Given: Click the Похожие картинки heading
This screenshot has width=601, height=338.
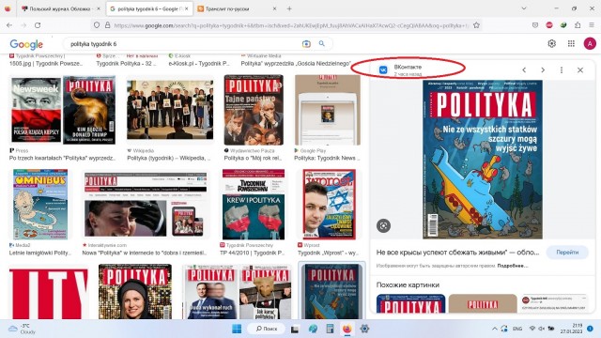Looking at the screenshot, I should click(408, 284).
